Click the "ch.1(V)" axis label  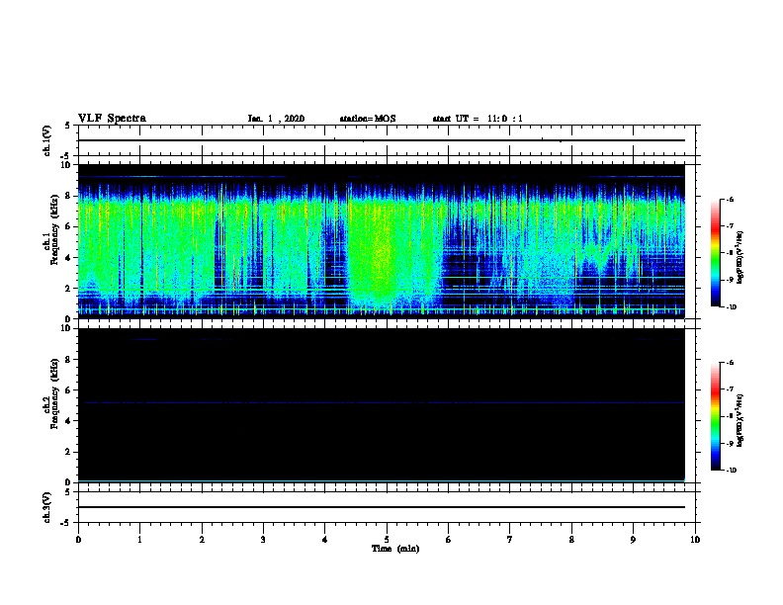(x=47, y=140)
